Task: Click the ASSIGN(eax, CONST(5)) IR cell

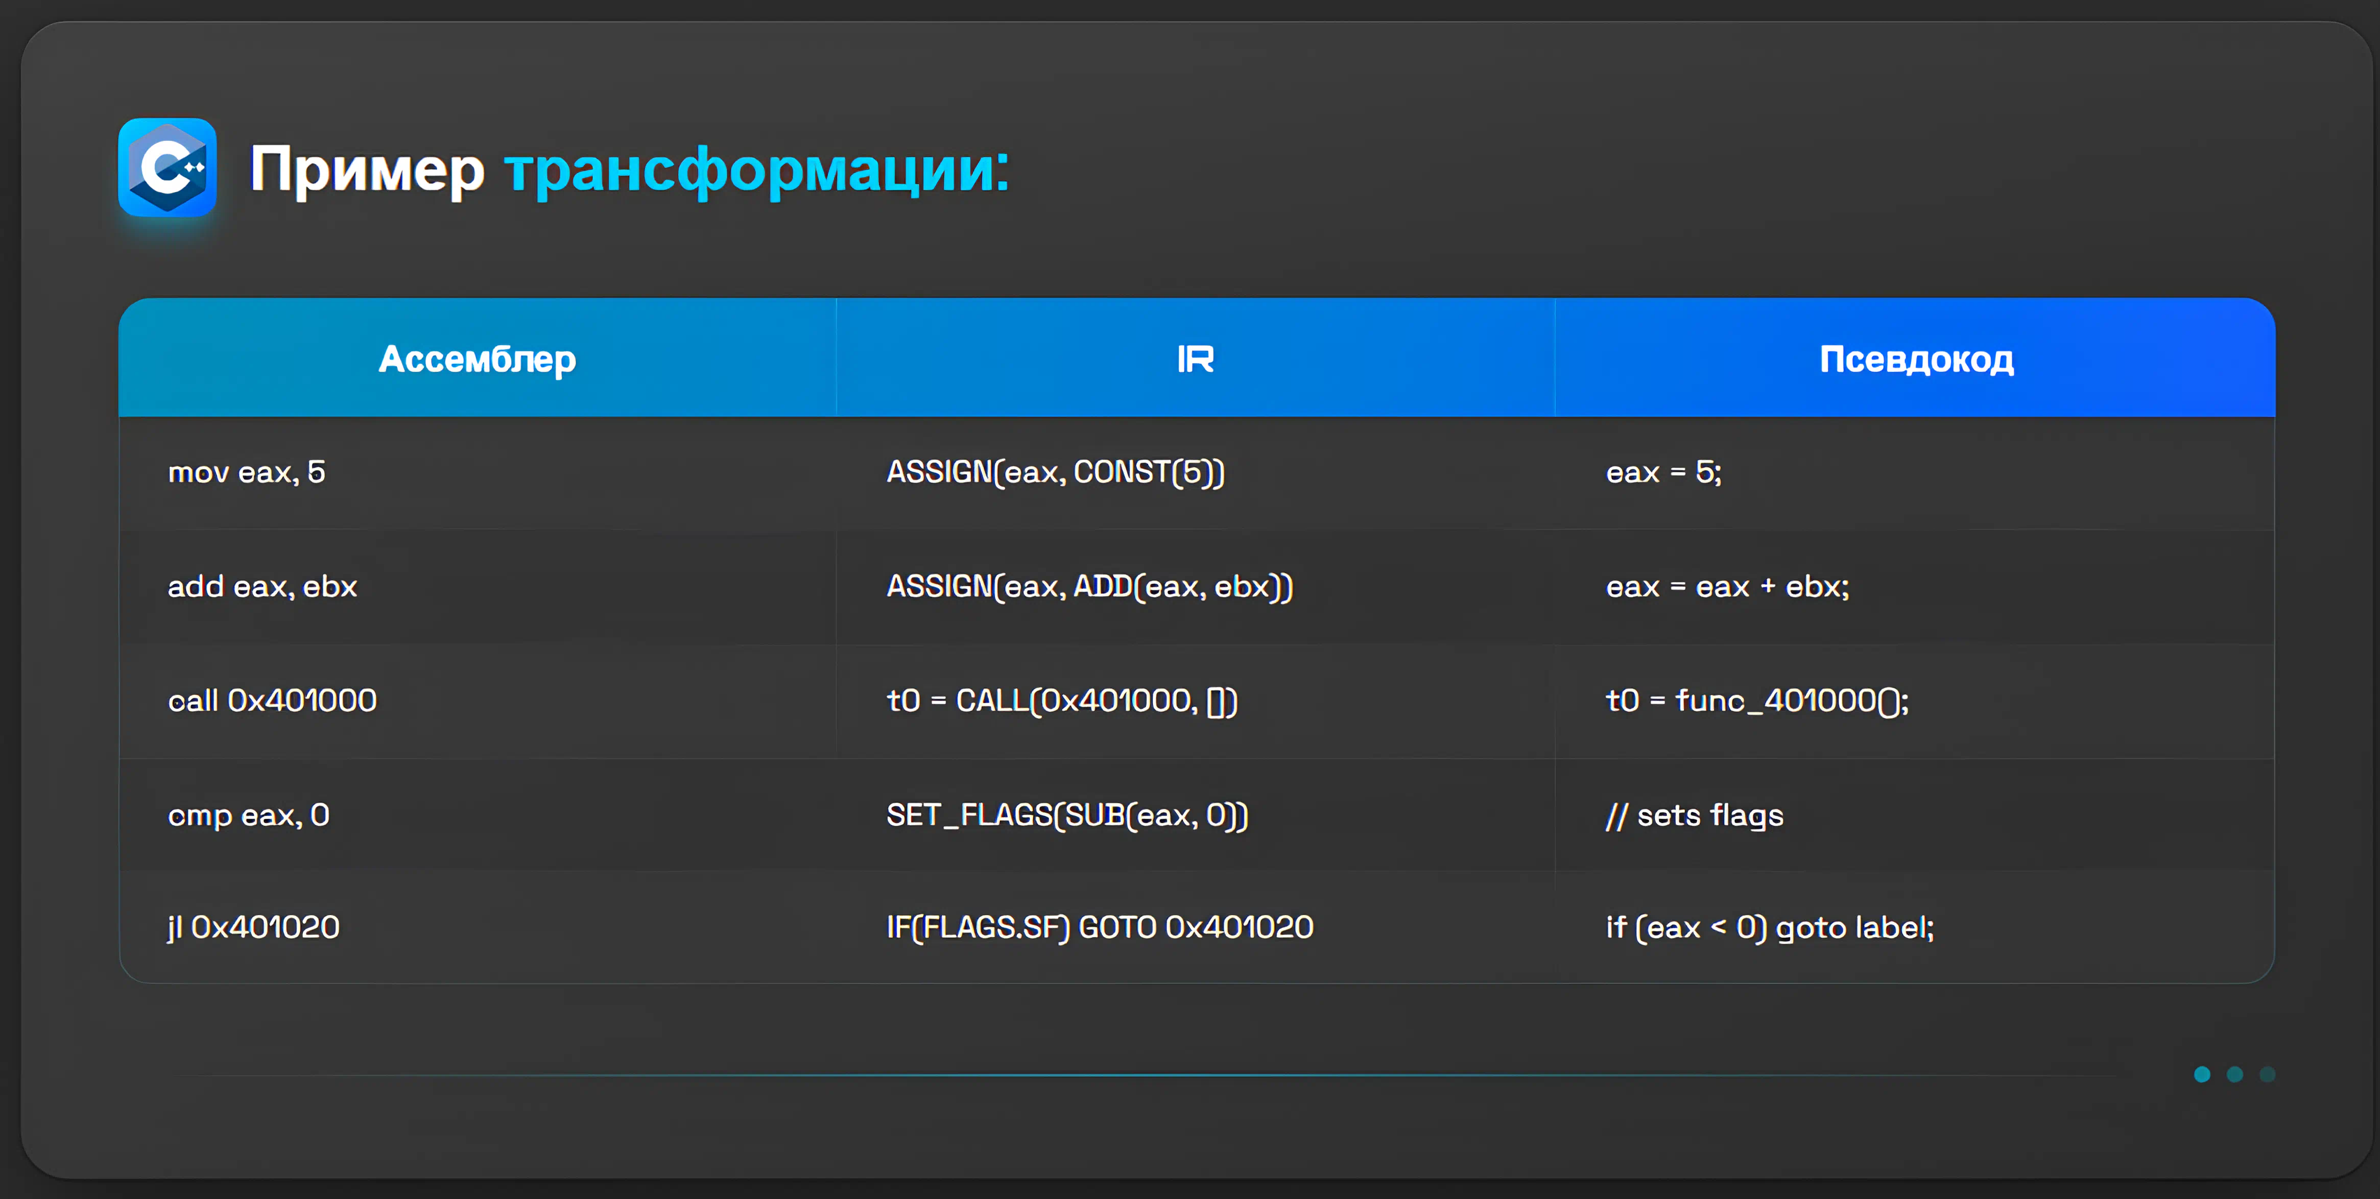Action: click(1055, 472)
